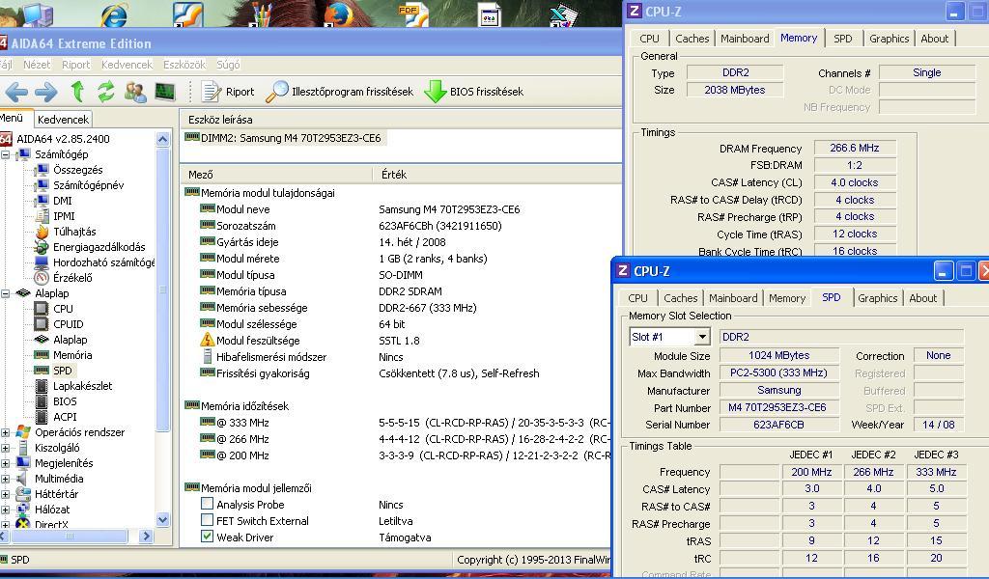Open About tab in front CPU-Z window
Screen dimensions: 989x579
922,298
